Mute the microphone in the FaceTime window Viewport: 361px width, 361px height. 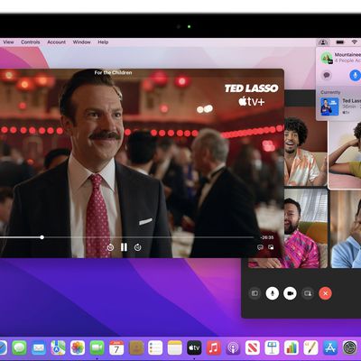click(x=273, y=293)
